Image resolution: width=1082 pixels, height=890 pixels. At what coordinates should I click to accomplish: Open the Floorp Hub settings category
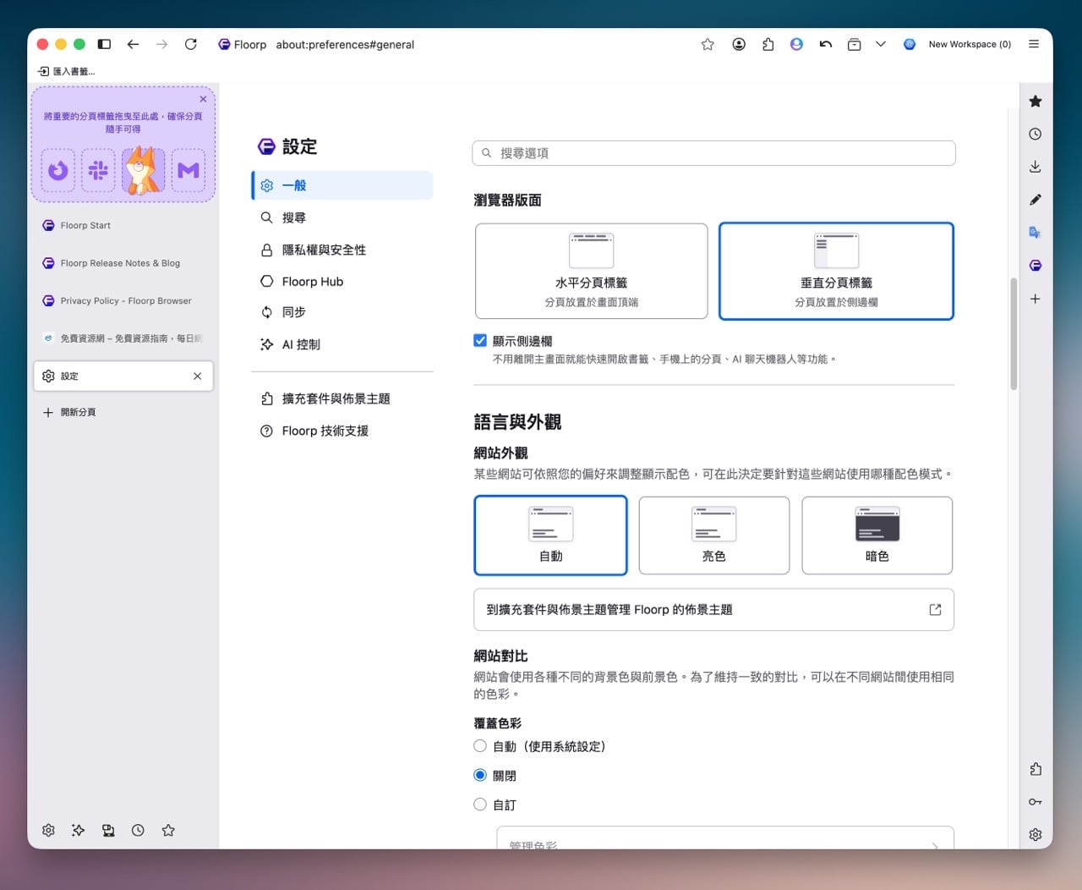pyautogui.click(x=342, y=282)
